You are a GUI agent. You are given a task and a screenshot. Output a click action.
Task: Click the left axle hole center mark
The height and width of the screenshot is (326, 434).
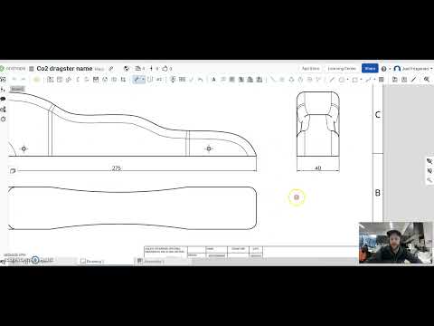[24, 149]
